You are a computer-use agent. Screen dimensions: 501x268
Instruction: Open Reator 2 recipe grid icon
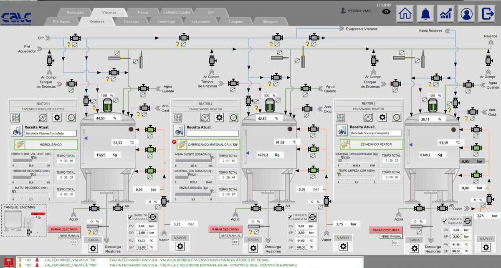pos(177,117)
